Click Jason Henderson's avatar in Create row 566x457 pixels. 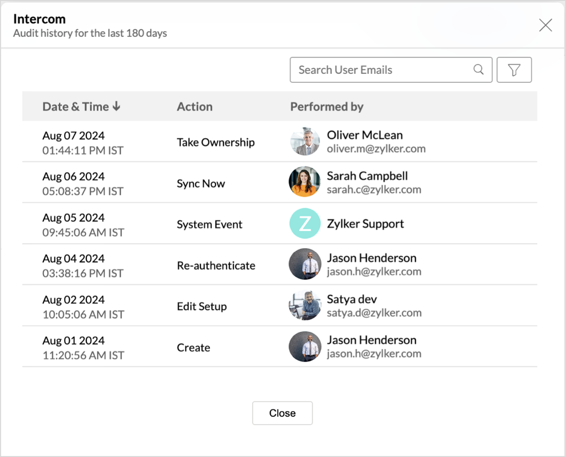click(x=305, y=347)
